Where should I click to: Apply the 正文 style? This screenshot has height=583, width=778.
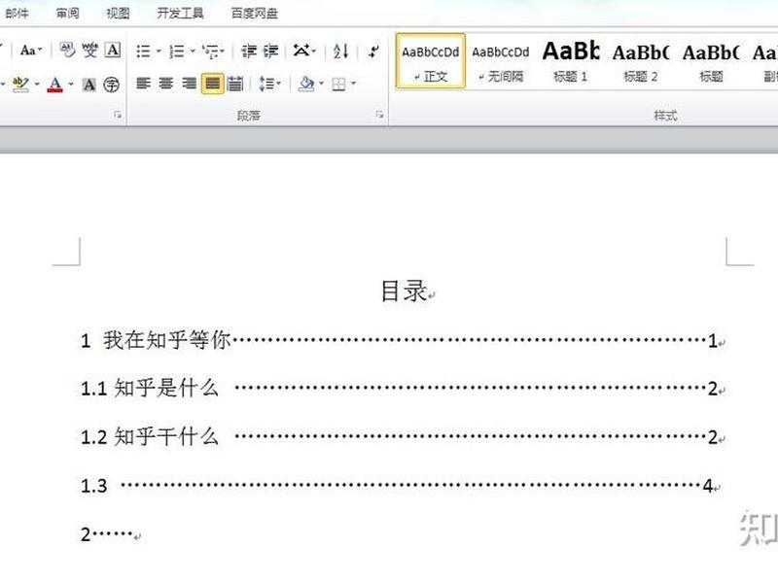tap(431, 61)
